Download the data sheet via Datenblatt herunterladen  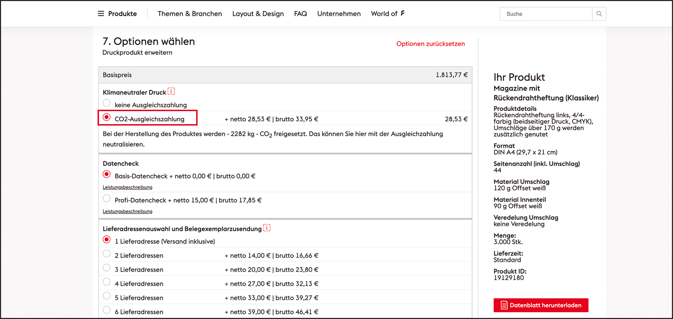[x=545, y=305]
